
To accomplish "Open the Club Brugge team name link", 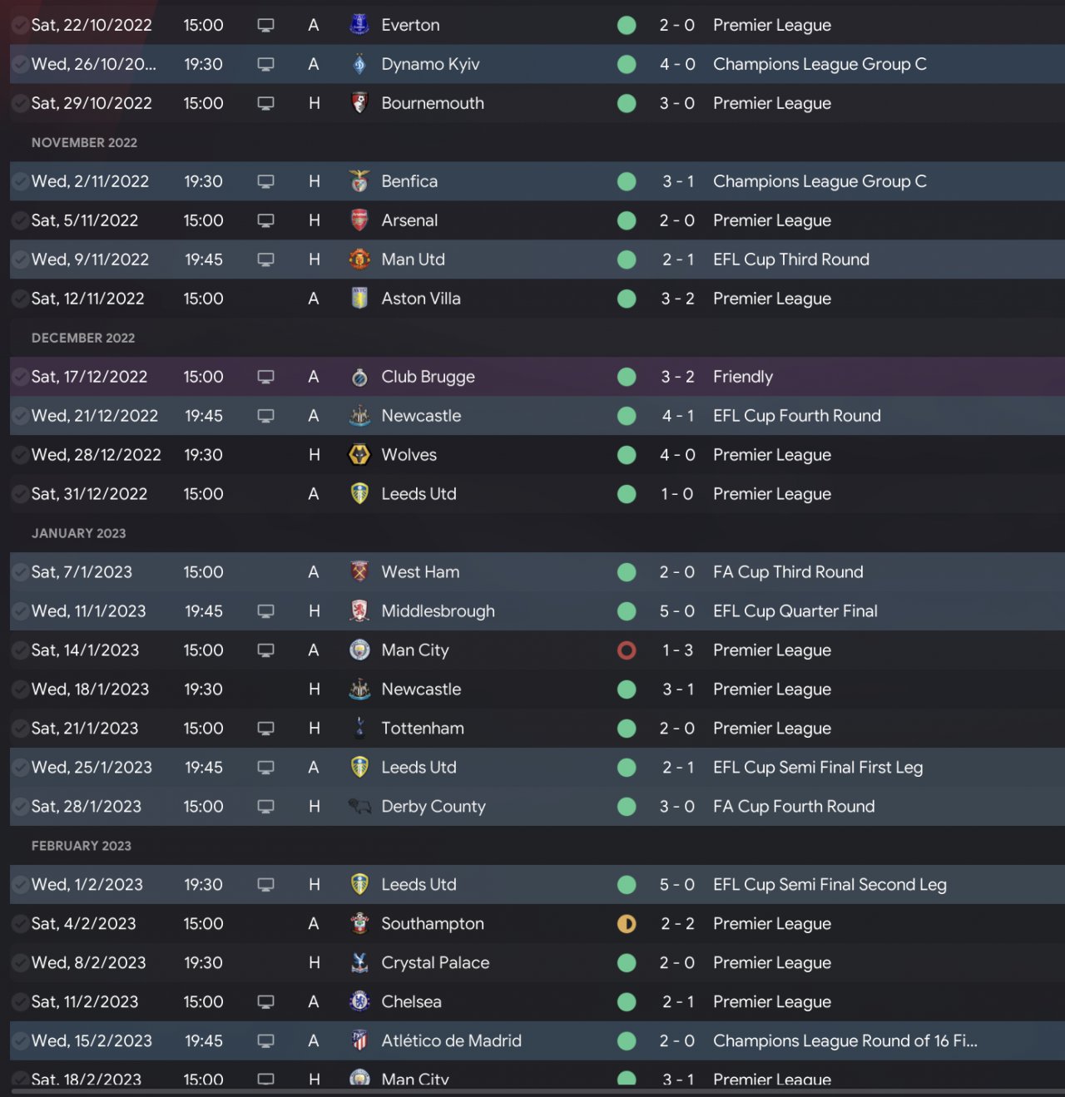I will [x=428, y=377].
